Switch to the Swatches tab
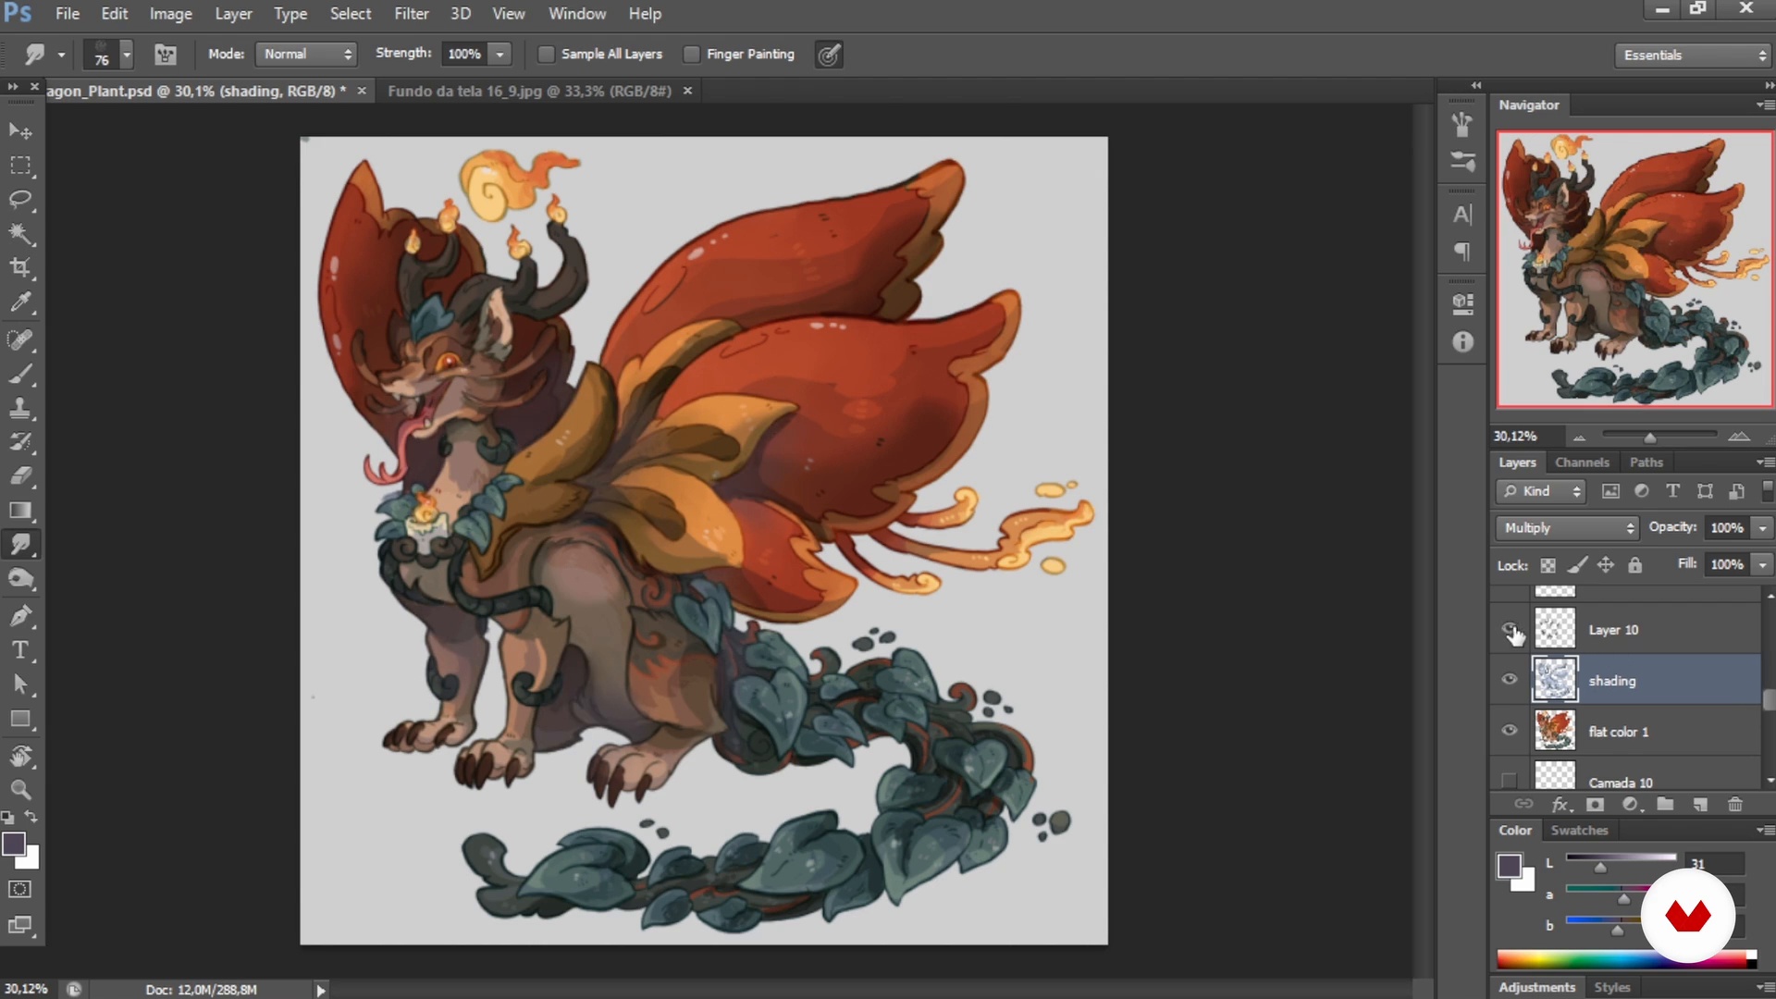This screenshot has width=1776, height=999. (1580, 831)
